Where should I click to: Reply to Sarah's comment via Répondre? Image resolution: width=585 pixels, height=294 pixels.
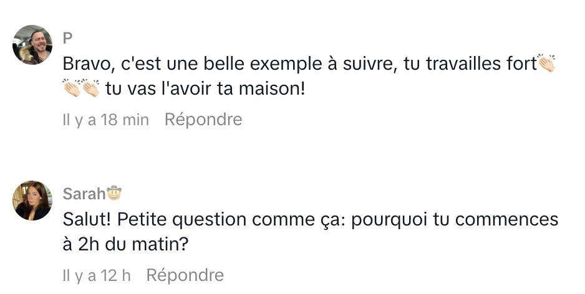[185, 275]
